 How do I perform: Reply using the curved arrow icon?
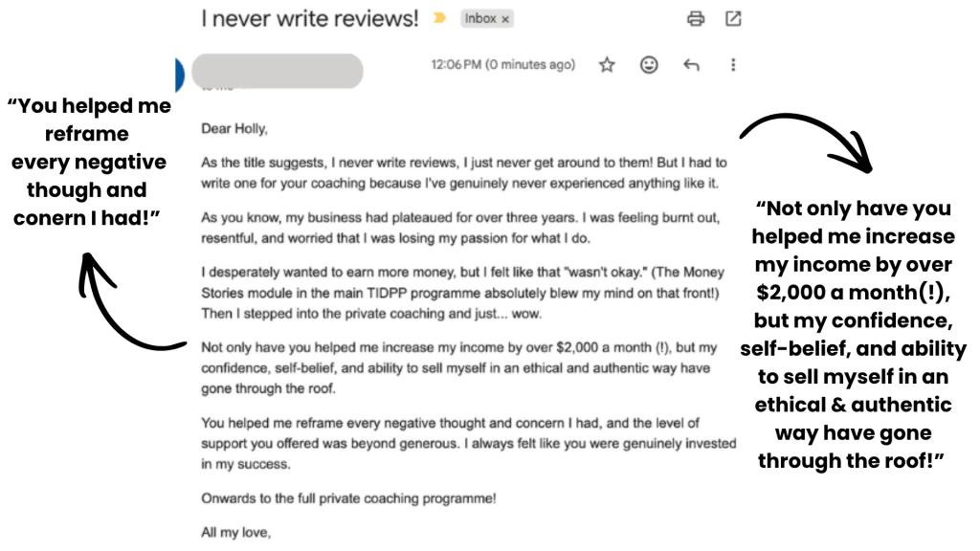(x=691, y=64)
